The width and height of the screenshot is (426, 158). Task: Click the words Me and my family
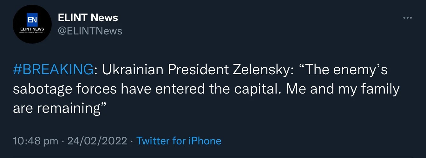[343, 89]
